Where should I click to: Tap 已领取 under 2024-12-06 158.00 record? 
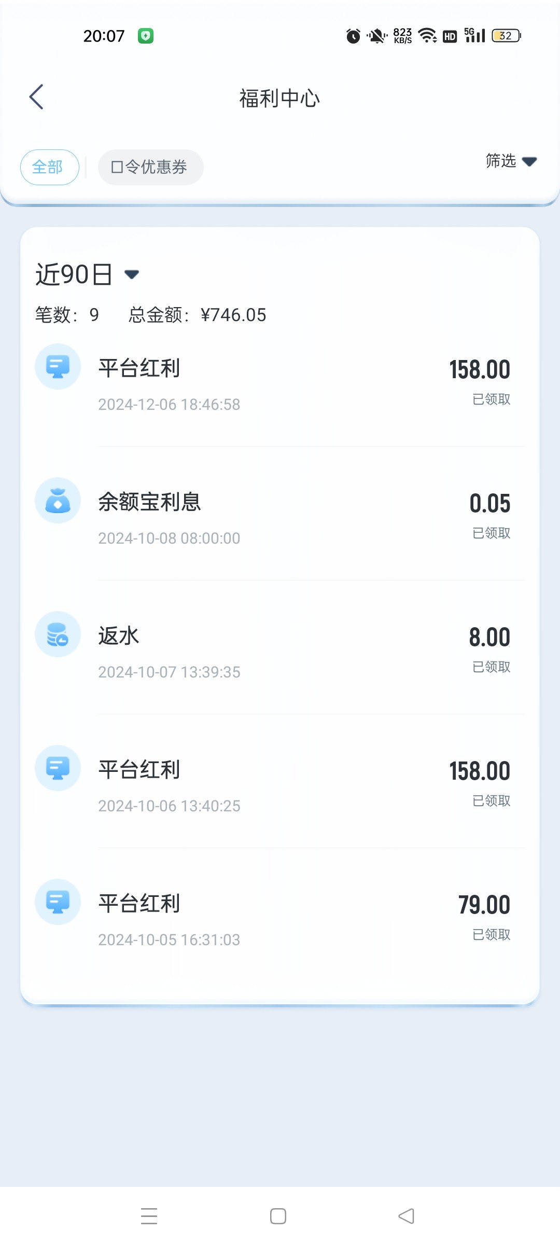point(491,399)
